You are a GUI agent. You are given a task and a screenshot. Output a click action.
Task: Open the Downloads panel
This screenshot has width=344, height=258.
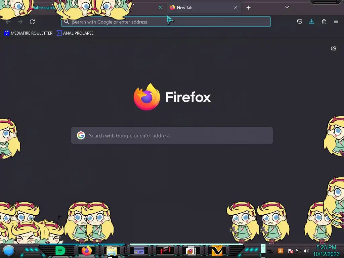point(311,21)
